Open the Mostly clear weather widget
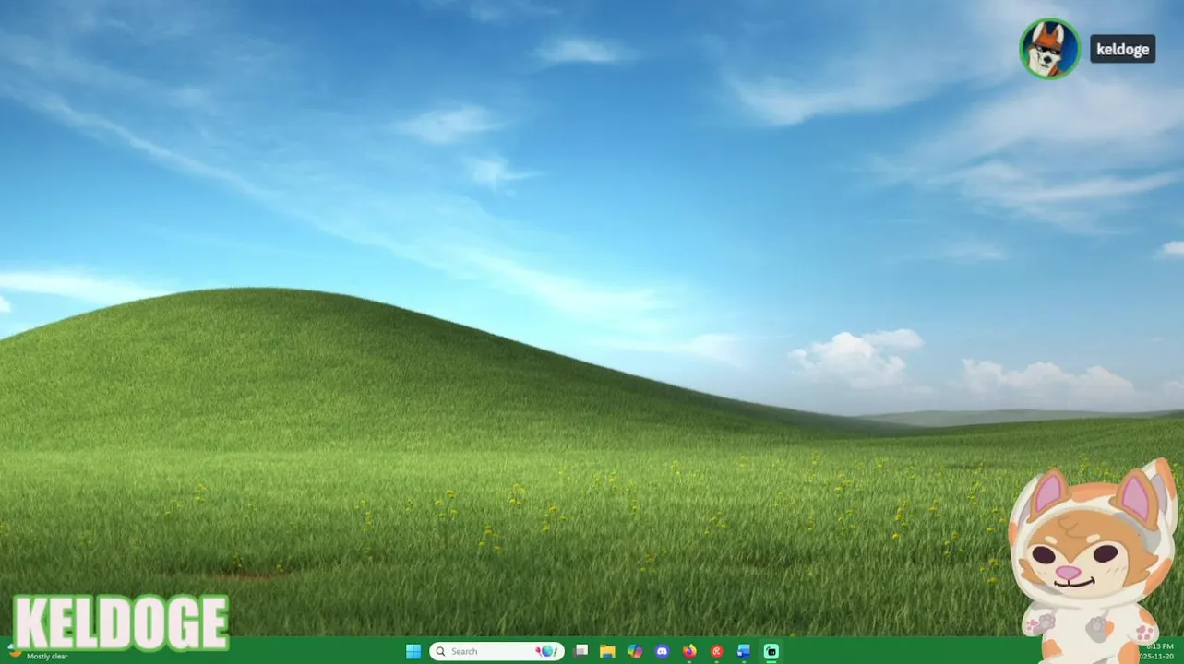 tap(38, 653)
